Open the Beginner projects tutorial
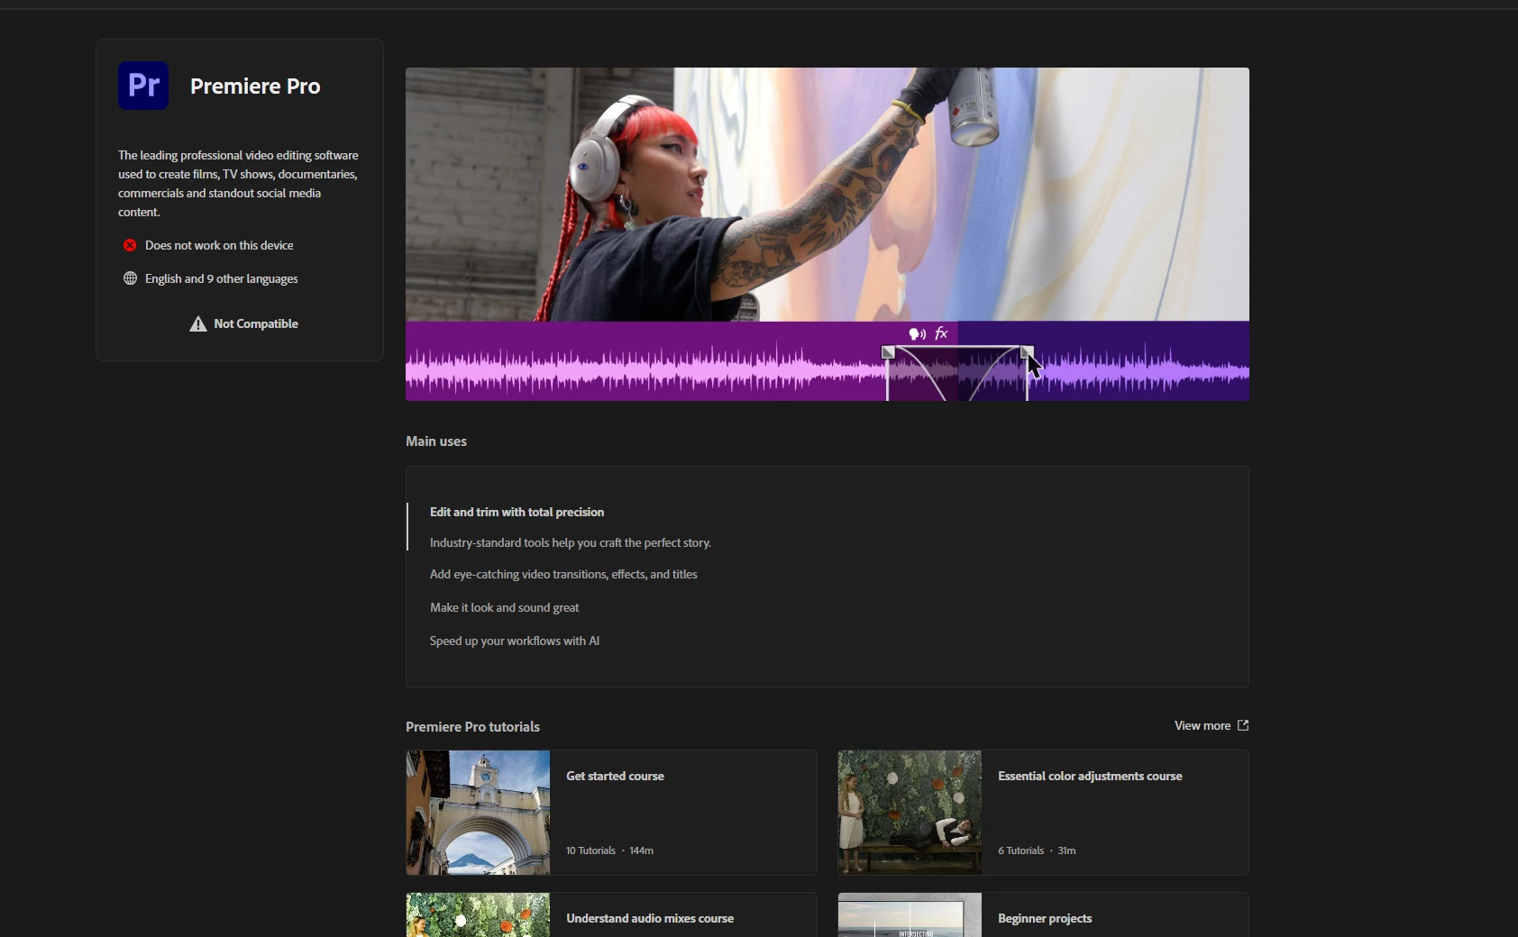This screenshot has width=1518, height=937. pyautogui.click(x=1043, y=914)
